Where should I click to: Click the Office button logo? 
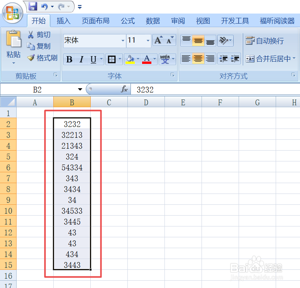coord(12,13)
